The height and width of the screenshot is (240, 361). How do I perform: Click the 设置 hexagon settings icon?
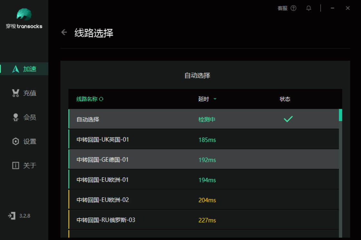[x=15, y=141]
